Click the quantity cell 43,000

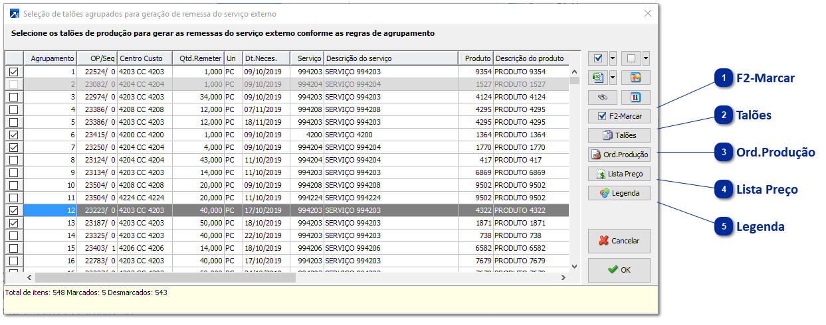click(198, 160)
